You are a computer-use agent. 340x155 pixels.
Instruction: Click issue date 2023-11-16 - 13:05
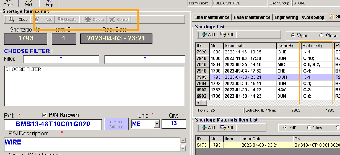[x=250, y=52]
